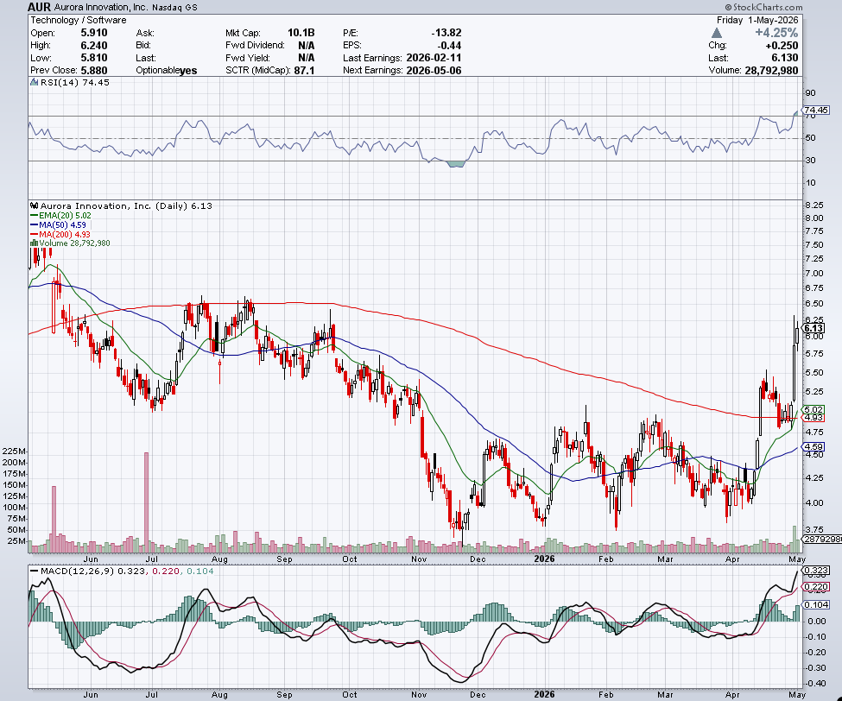Click the AUR ticker symbol

(39, 7)
